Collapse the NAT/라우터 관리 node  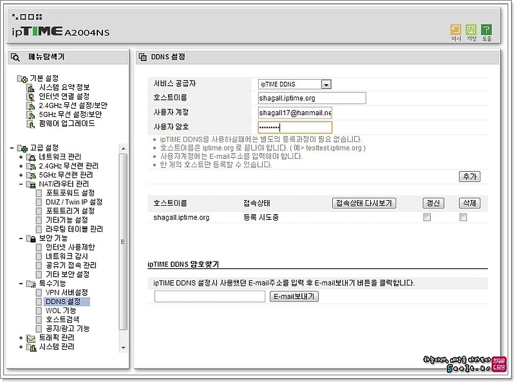21,184
